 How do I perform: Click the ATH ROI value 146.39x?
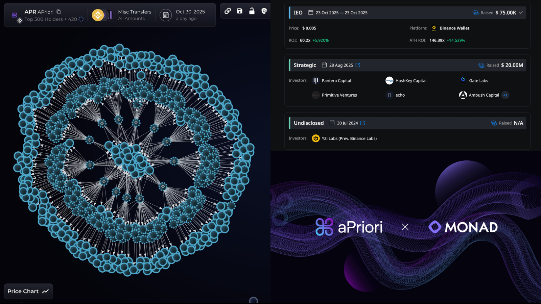point(437,40)
